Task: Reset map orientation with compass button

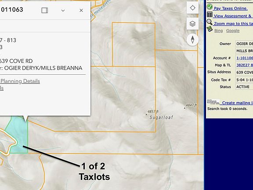Action: coord(192,40)
